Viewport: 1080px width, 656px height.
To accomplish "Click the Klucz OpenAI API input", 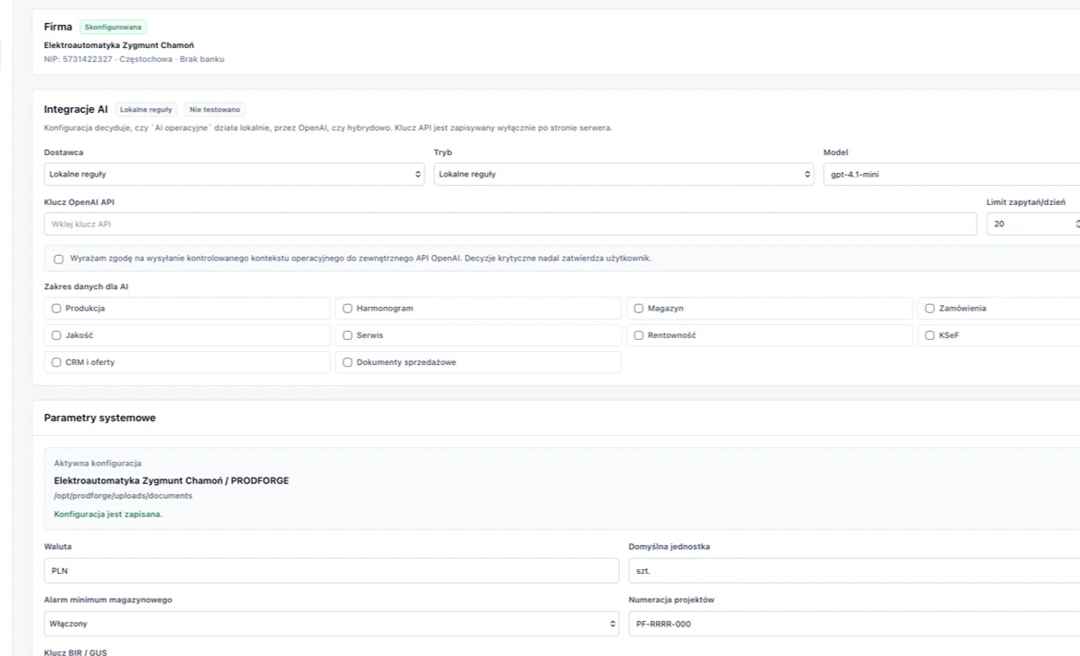I will point(510,224).
